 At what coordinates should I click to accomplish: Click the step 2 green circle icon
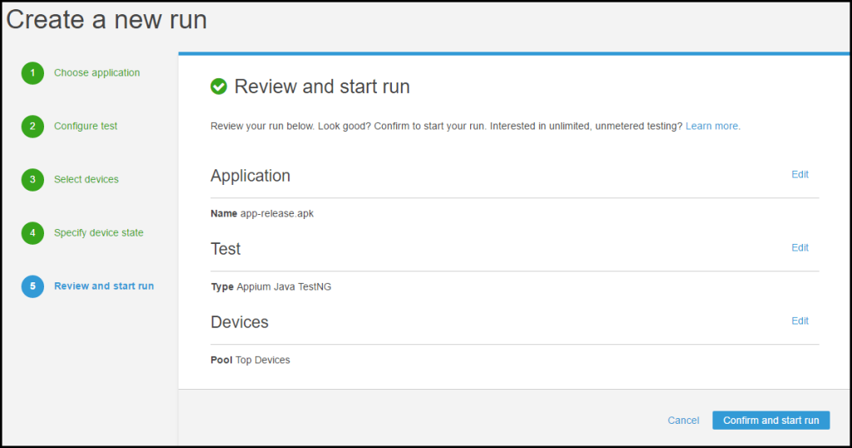(x=32, y=127)
